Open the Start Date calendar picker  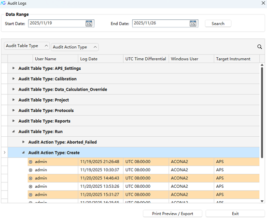point(89,24)
